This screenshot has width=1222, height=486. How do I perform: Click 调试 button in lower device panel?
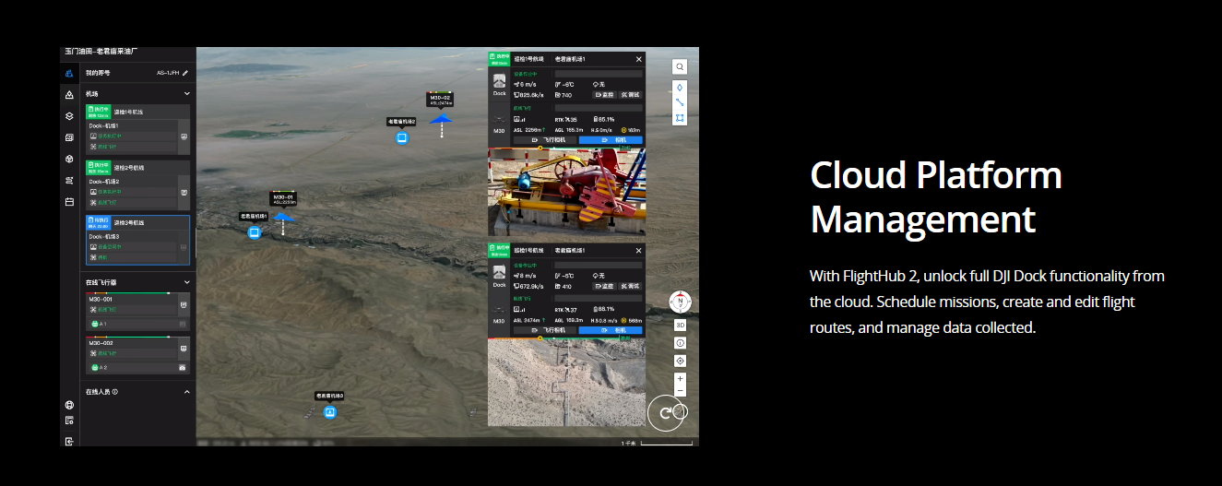click(x=630, y=287)
